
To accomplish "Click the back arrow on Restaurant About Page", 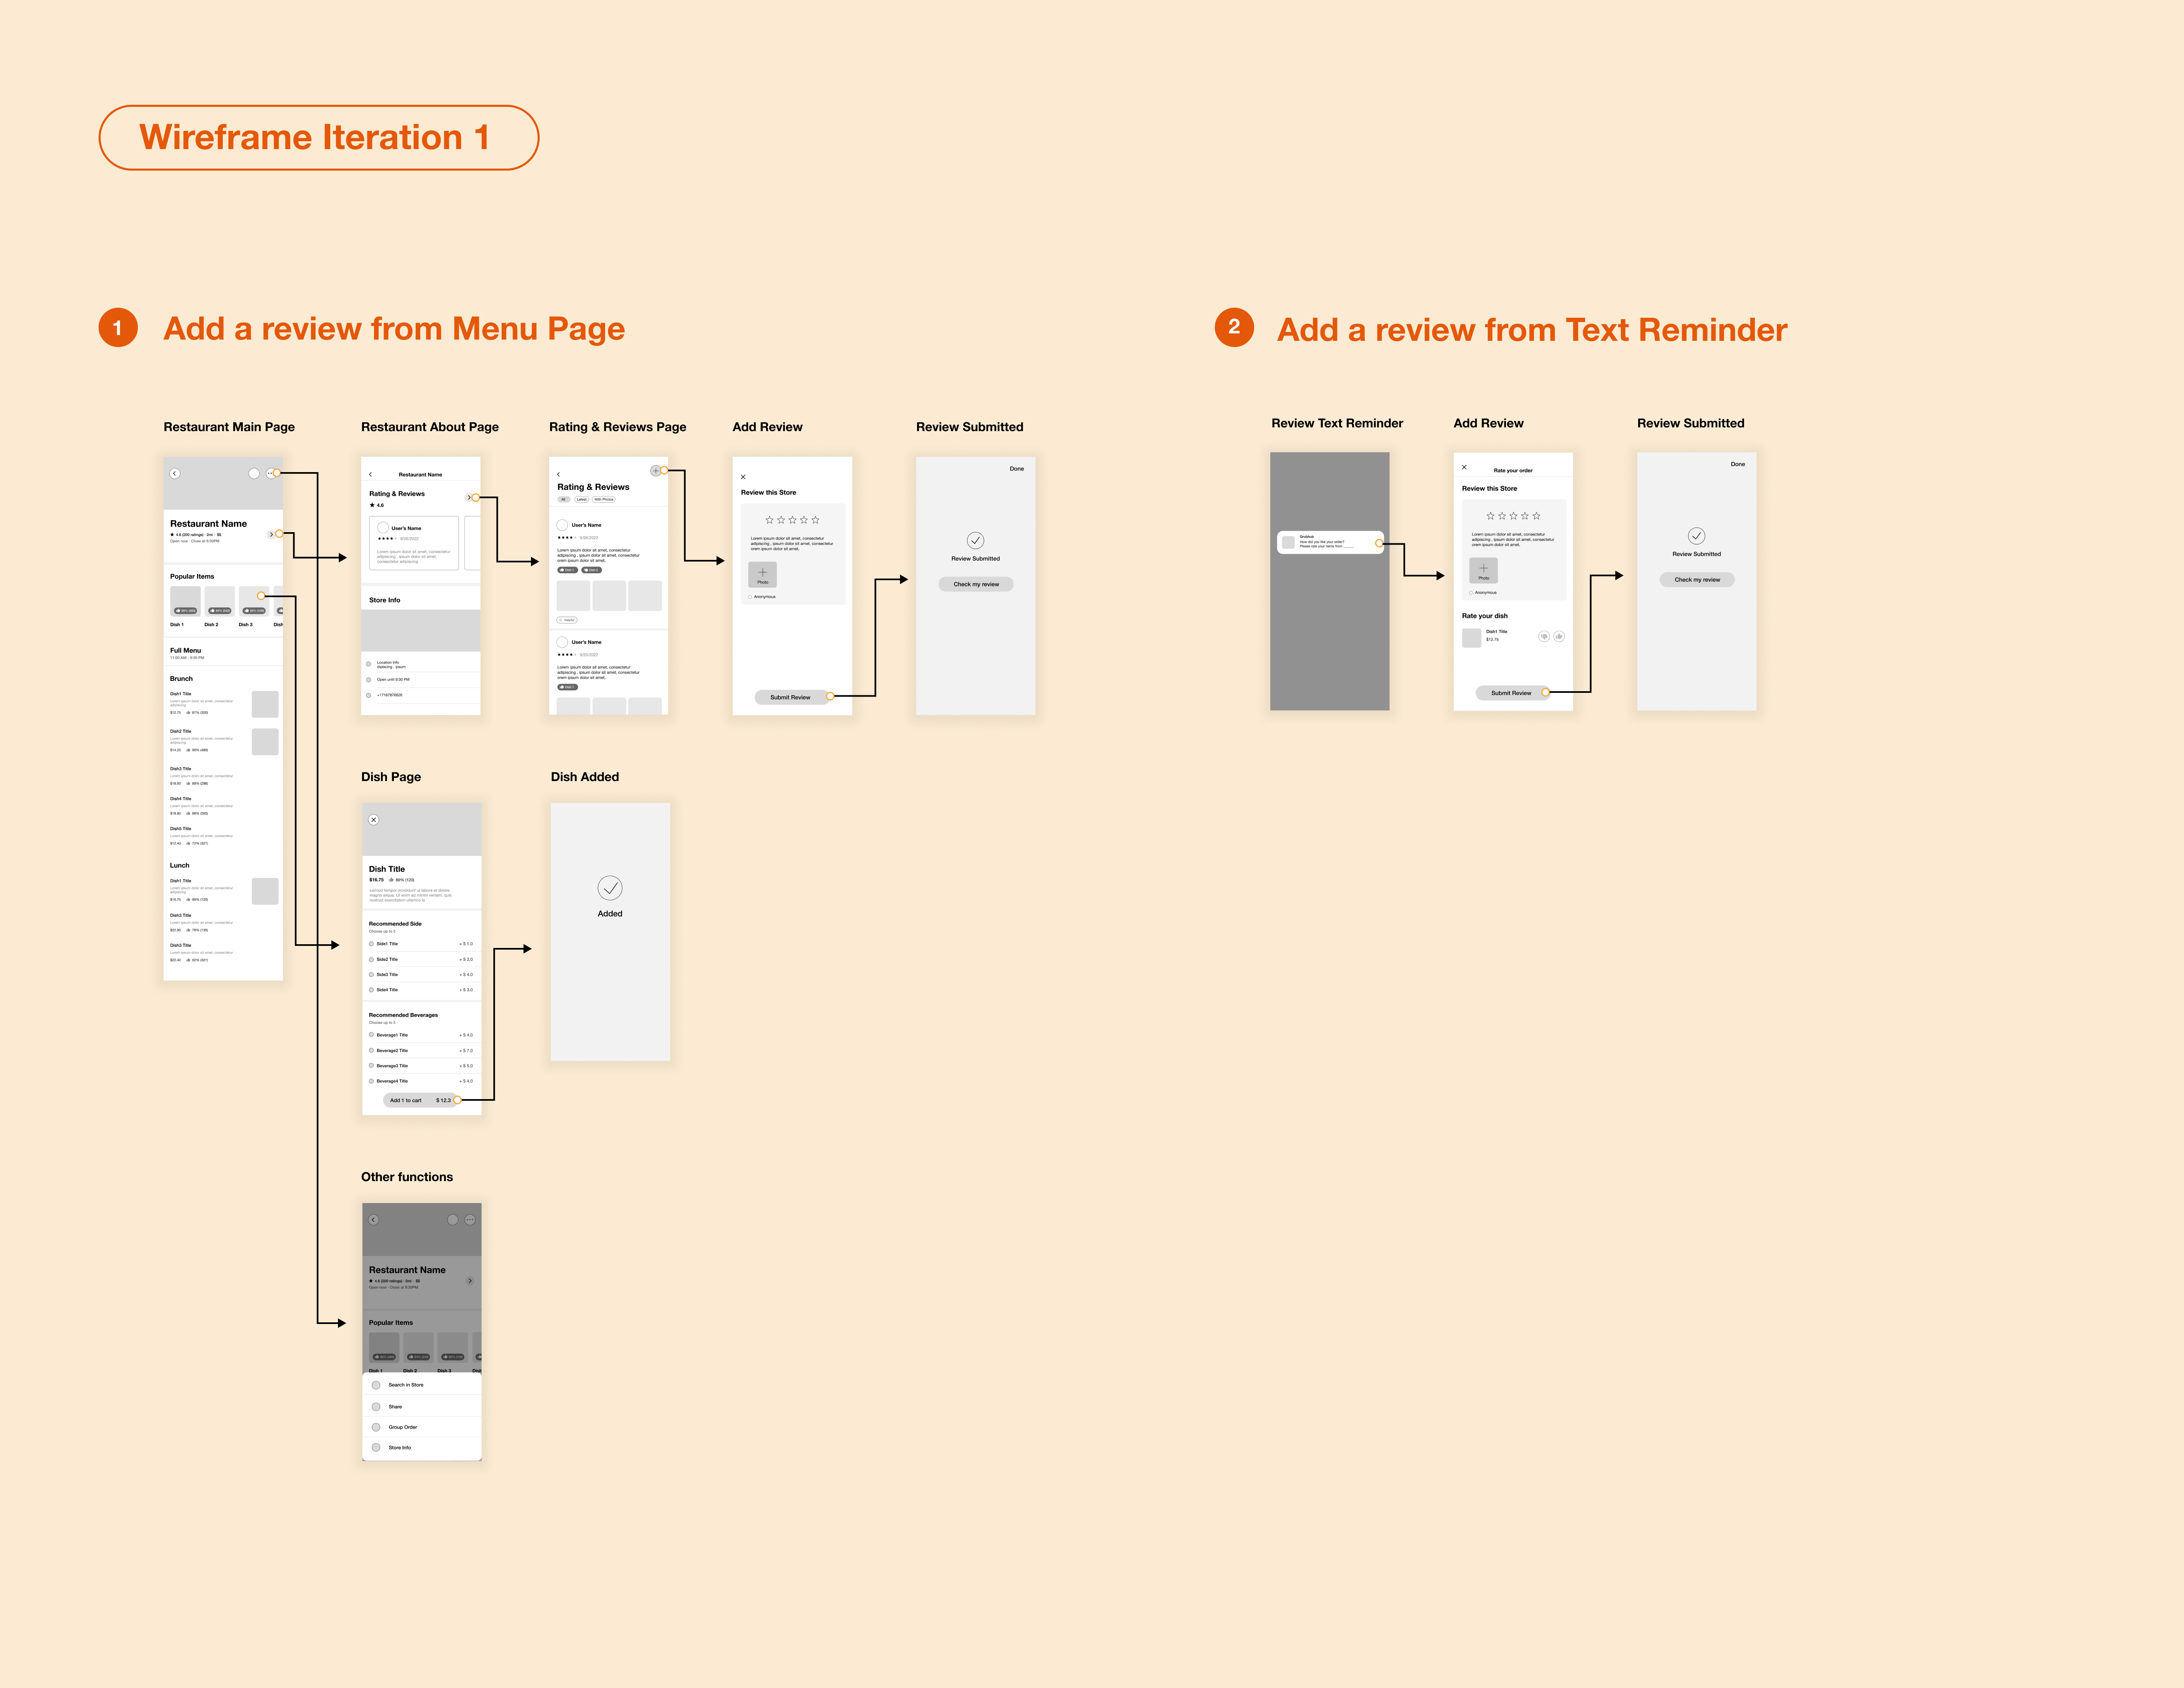I will (370, 475).
